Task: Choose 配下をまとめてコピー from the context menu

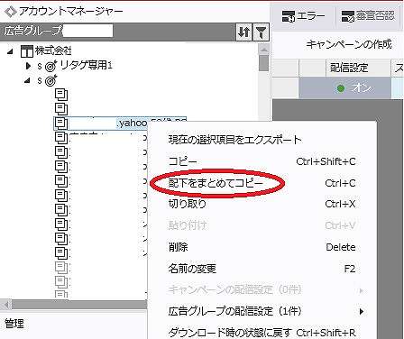Action: click(216, 183)
